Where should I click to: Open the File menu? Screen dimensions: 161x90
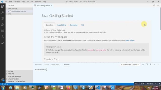(x=6, y=2)
